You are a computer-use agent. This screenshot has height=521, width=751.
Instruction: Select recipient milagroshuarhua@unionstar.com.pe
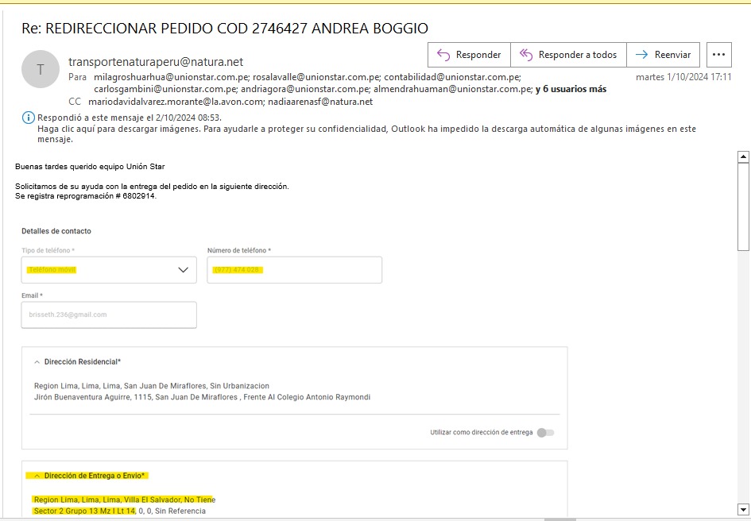click(x=172, y=78)
